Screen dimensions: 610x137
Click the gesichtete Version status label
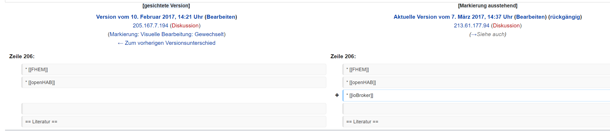[166, 6]
